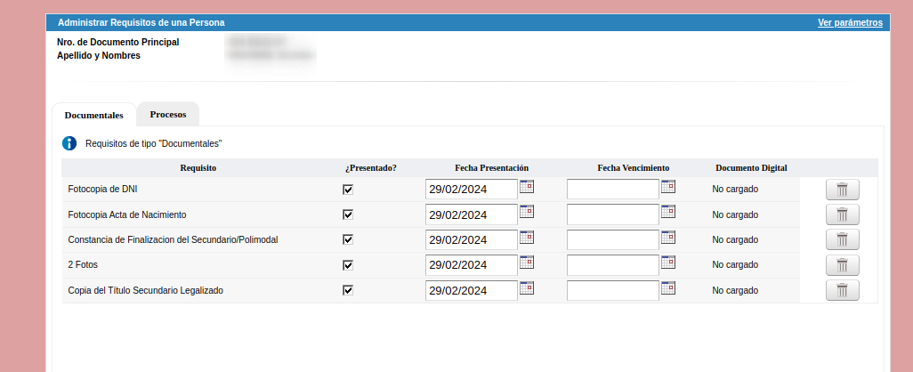Click the Administrar Requisitos de una Persona title
The height and width of the screenshot is (372, 913).
tap(141, 23)
